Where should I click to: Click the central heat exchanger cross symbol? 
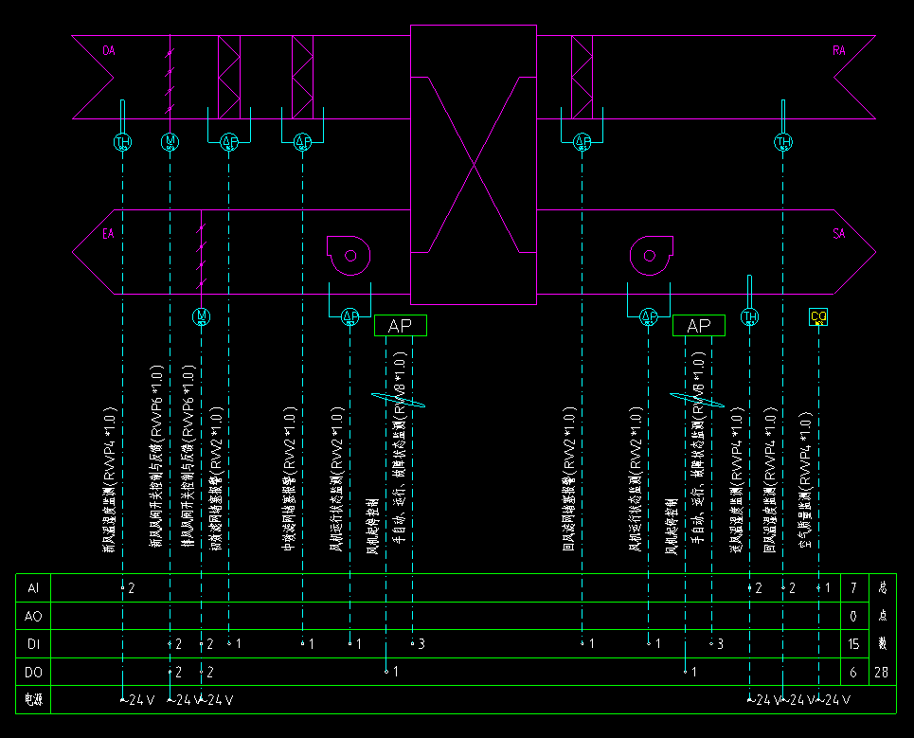pos(473,165)
